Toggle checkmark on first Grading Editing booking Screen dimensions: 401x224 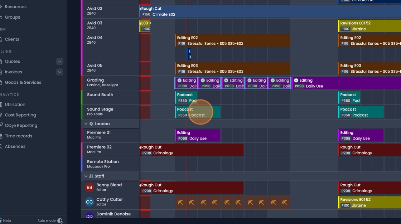click(180, 81)
